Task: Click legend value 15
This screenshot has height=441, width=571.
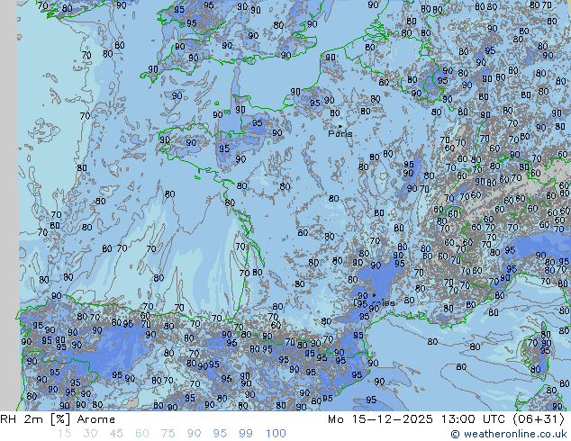Action: (x=64, y=434)
